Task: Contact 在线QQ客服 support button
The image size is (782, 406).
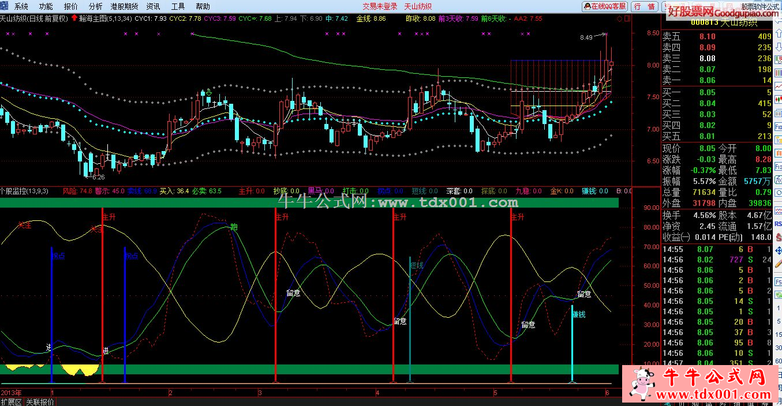Action: click(605, 6)
